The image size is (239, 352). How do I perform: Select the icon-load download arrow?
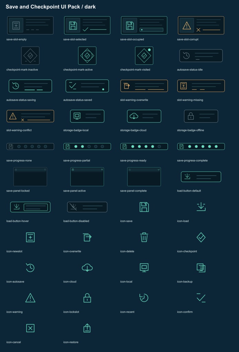click(201, 207)
